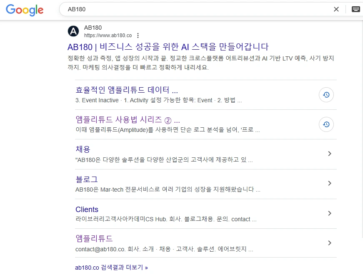Screen dimensions: 363x278
Task: Click snippet starting 이때 앰플리튜드(Amplitude)를
Action: click(x=168, y=130)
